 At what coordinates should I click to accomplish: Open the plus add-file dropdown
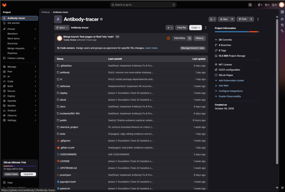pos(170,28)
